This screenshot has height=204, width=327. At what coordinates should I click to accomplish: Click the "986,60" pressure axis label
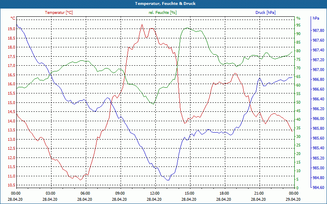pyautogui.click(x=318, y=89)
